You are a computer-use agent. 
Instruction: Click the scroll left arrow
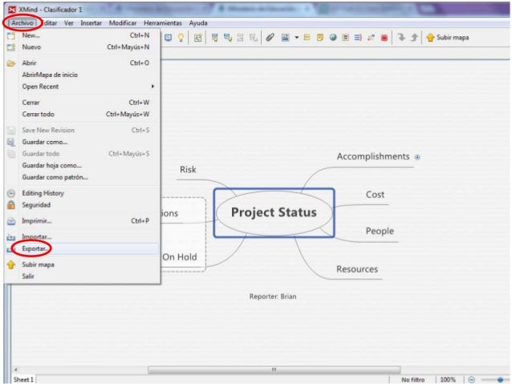tap(16, 370)
